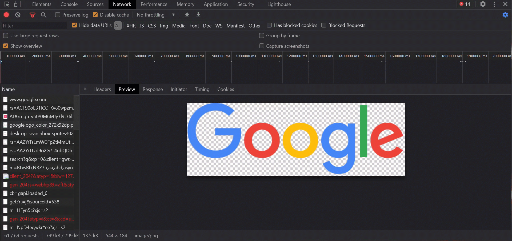This screenshot has height=241, width=512.
Task: Stop recording network log
Action: tap(6, 15)
